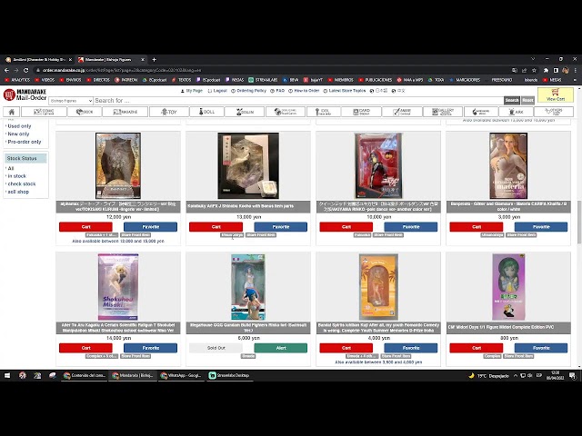Close the Mandarake Bishojo Figures tab
582x436 pixels.
(143, 60)
